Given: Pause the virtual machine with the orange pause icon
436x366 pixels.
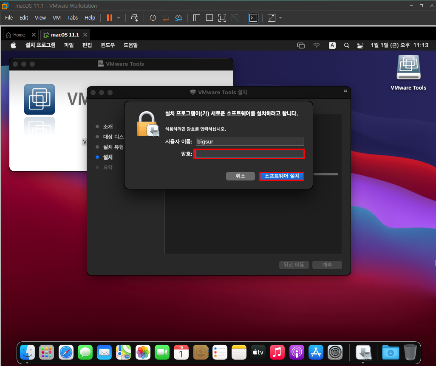Looking at the screenshot, I should (110, 18).
